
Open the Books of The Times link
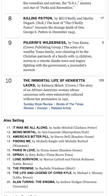click(70, 104)
